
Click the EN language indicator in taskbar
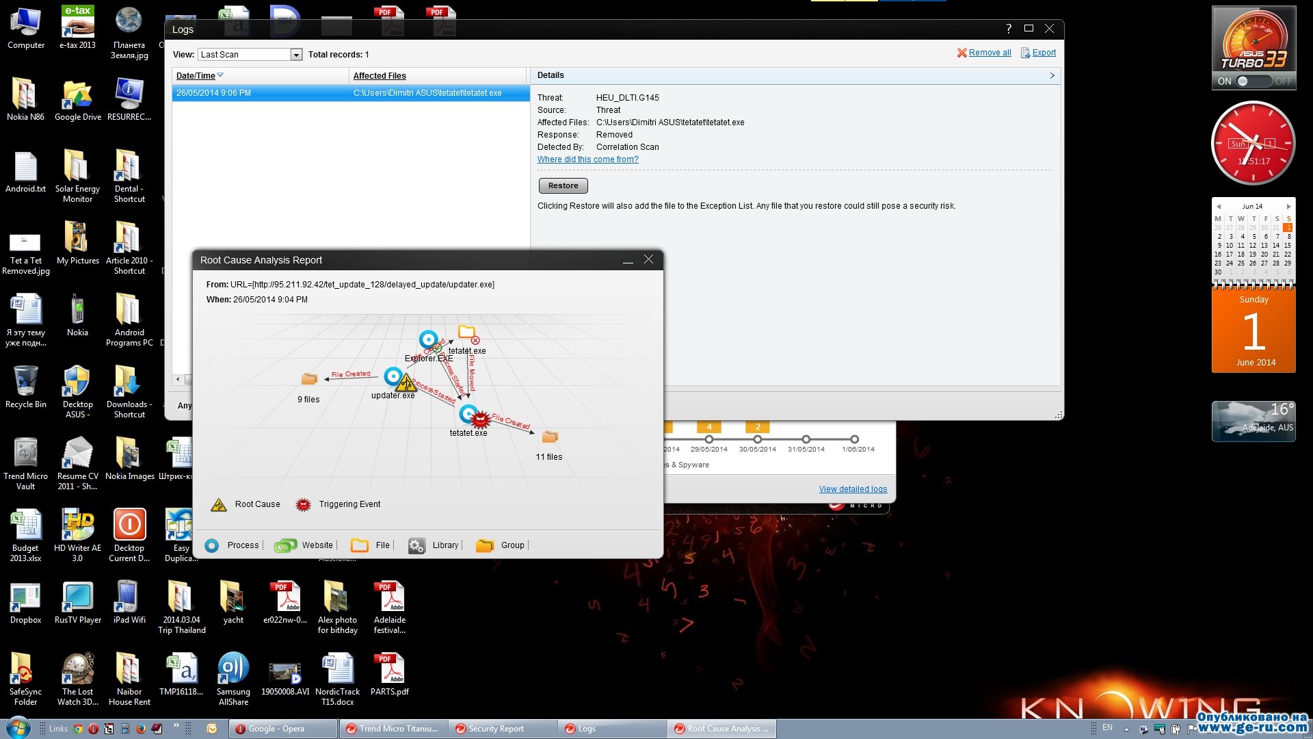click(x=1107, y=727)
